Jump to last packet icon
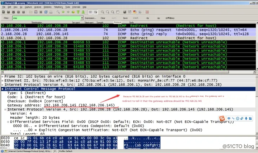This screenshot has width=258, height=153. tap(83, 12)
